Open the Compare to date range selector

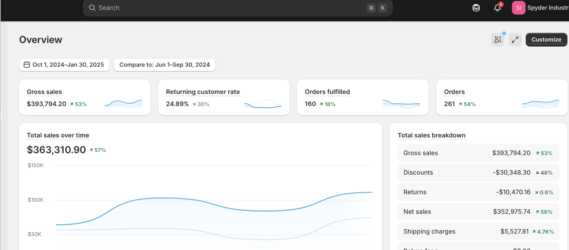tap(164, 65)
